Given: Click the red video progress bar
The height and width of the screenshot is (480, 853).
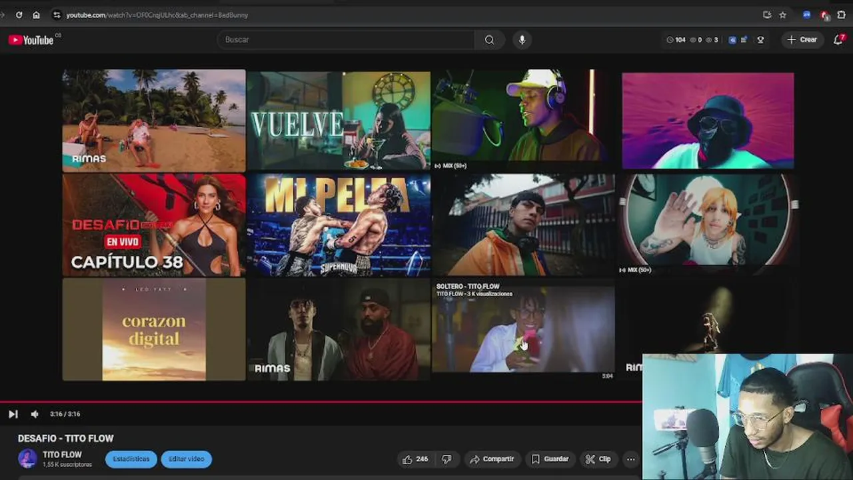Looking at the screenshot, I should [x=321, y=402].
